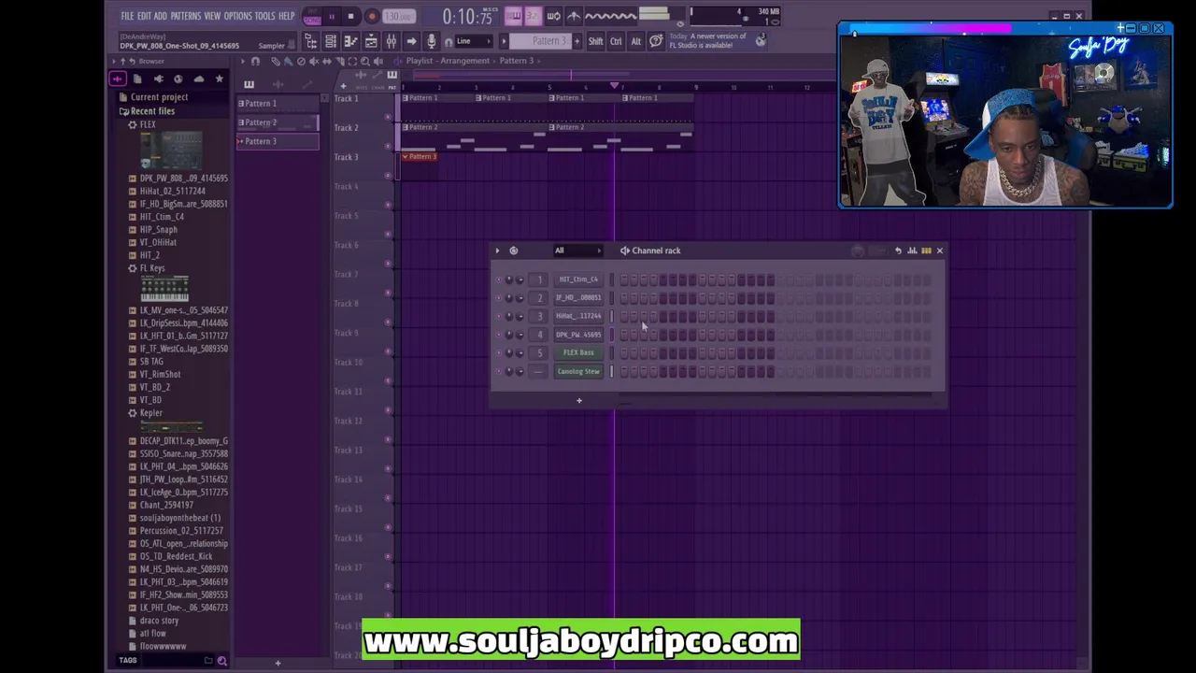
Task: Select the playlist Slip tool
Action: pyautogui.click(x=326, y=61)
